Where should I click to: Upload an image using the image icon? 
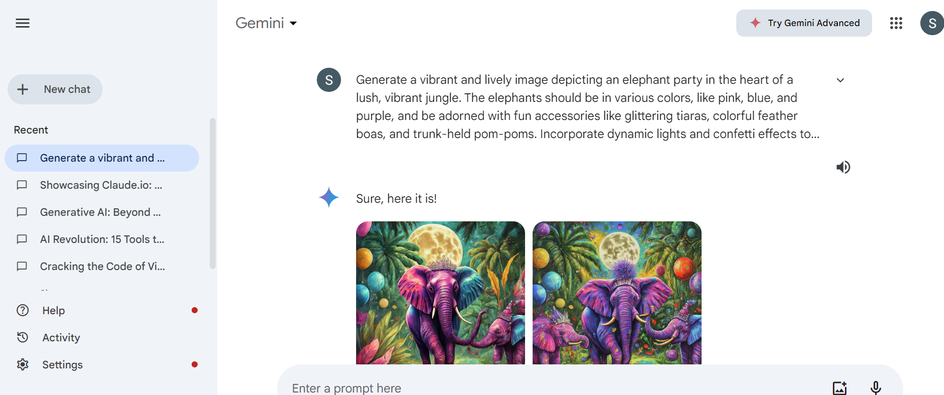(x=840, y=388)
